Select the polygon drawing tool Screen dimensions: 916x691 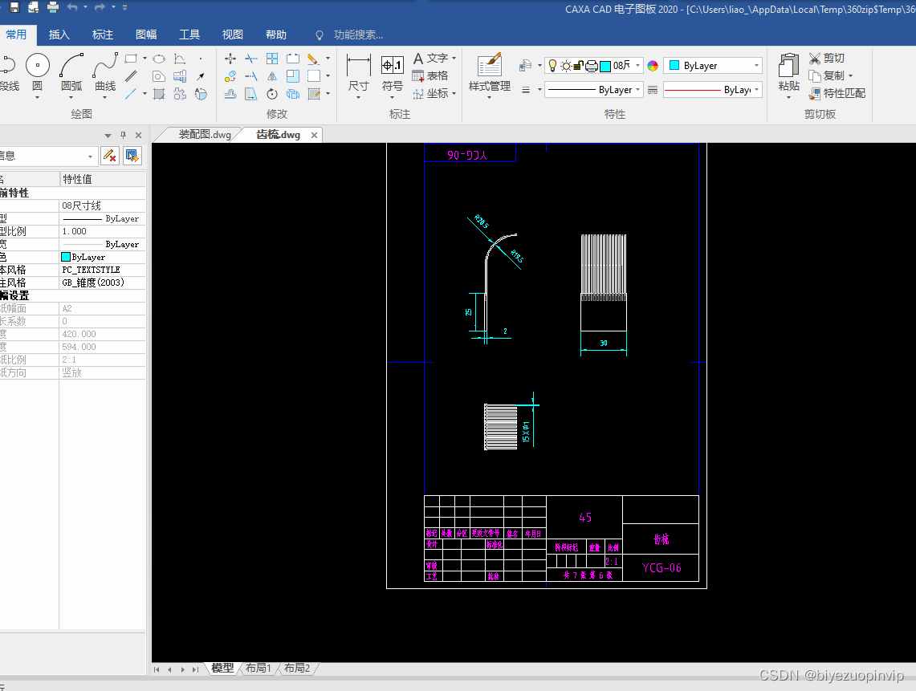[158, 76]
